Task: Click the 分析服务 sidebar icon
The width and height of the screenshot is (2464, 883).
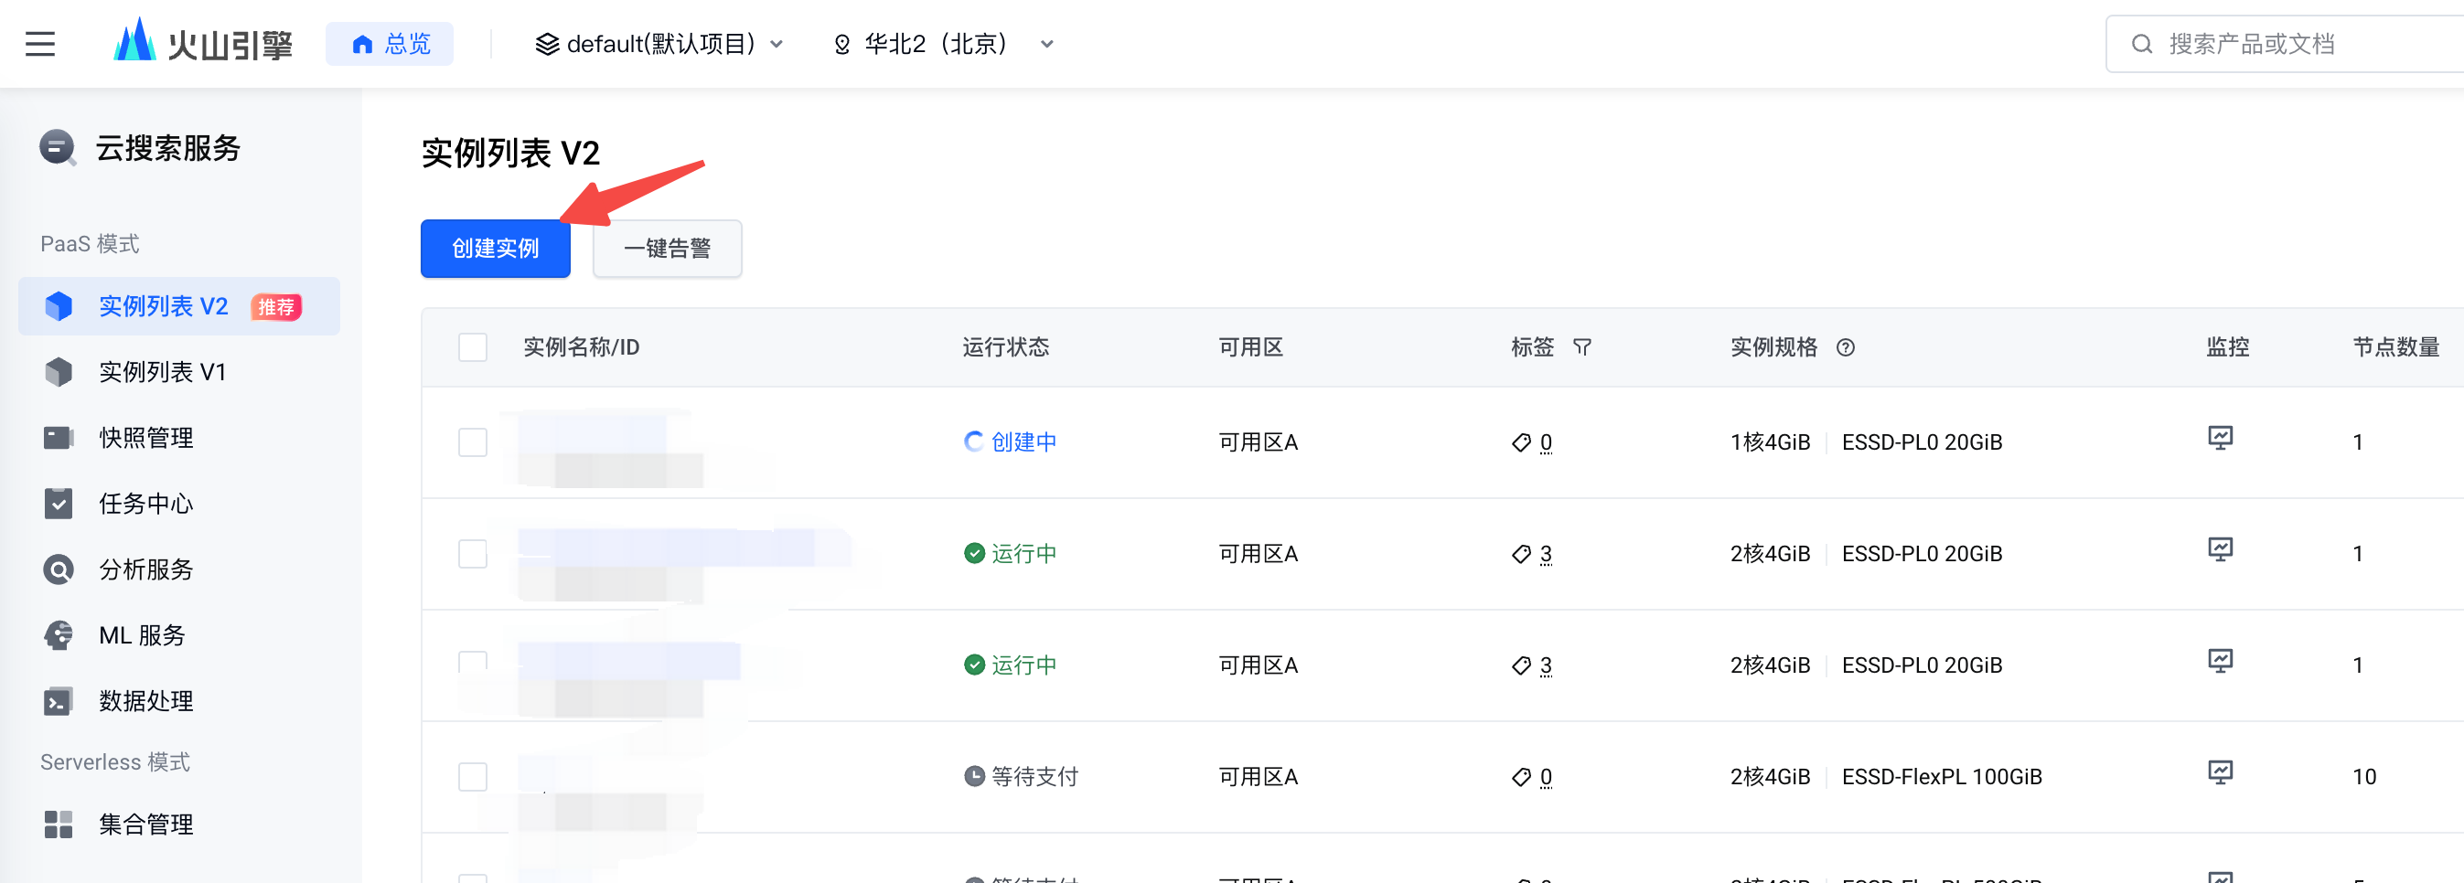Action: click(59, 569)
